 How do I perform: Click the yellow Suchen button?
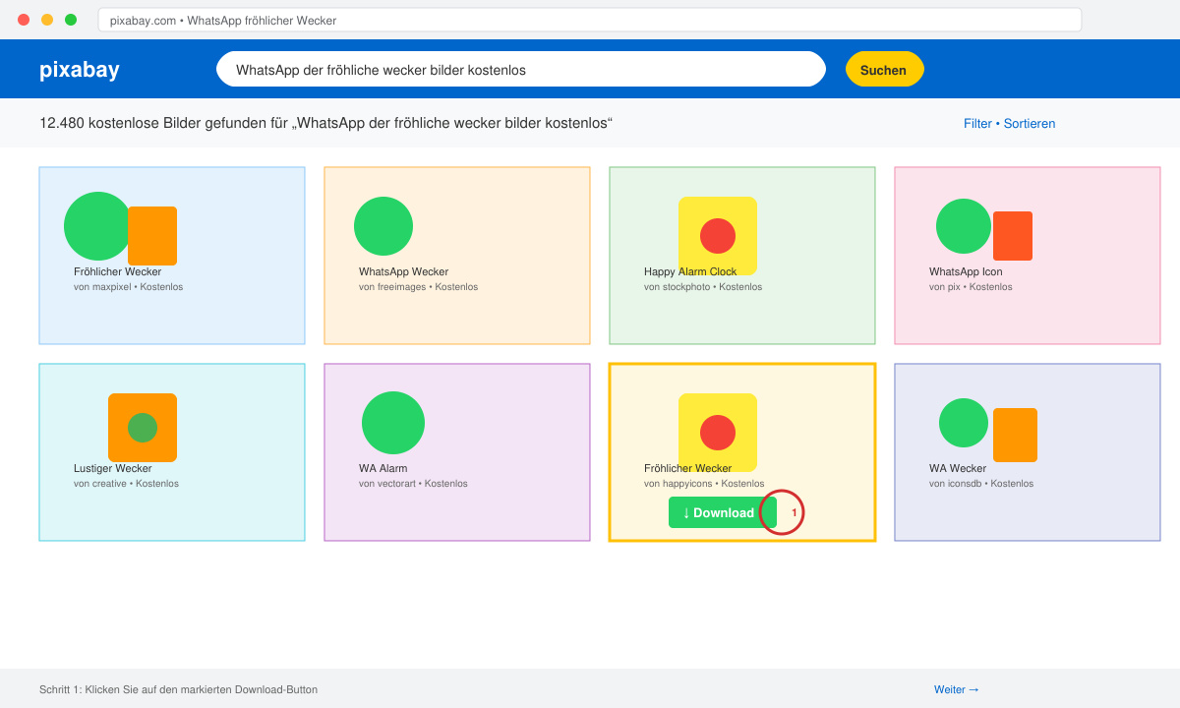point(884,69)
